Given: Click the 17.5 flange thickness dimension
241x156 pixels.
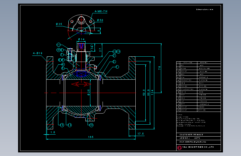Looking at the screenshot, I should tap(140, 134).
